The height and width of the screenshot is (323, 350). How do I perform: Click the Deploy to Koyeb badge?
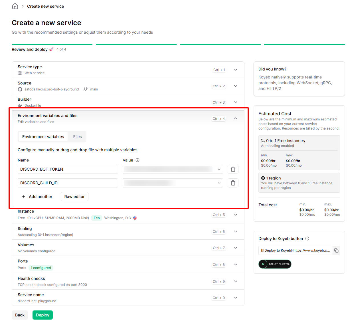pyautogui.click(x=275, y=264)
